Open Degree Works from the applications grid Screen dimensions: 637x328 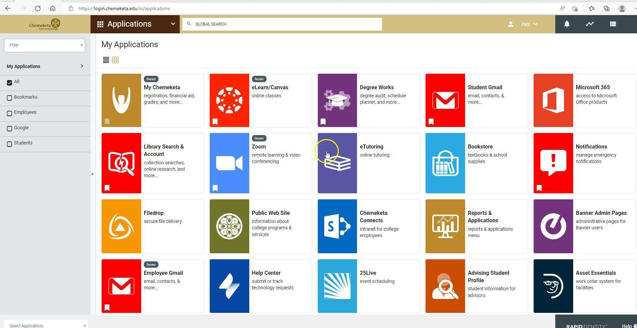[x=368, y=100]
